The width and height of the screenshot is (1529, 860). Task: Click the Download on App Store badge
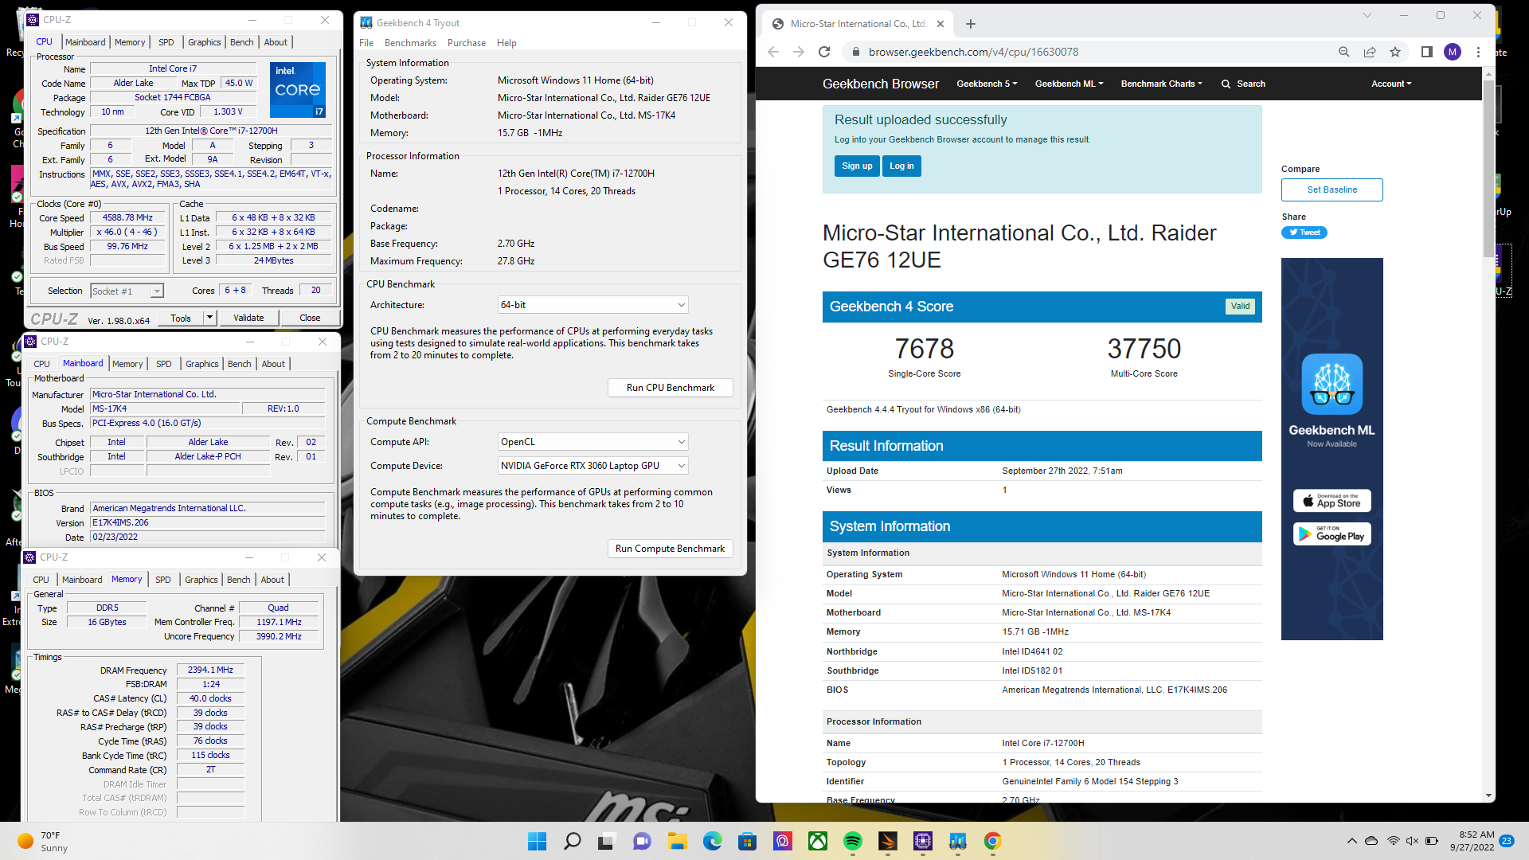click(1332, 500)
